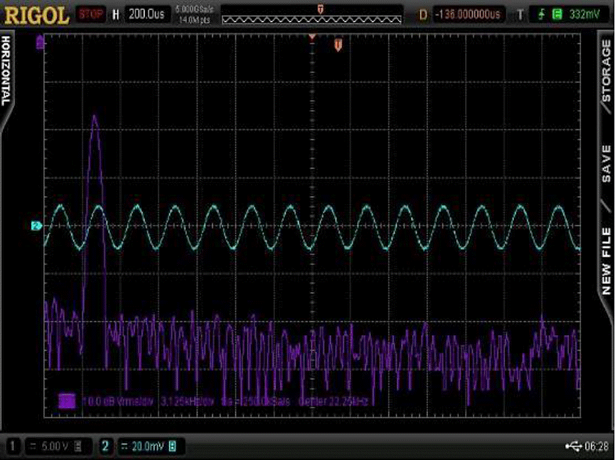615x460 pixels.
Task: Click the 332mV trigger level readout
Action: (x=584, y=14)
